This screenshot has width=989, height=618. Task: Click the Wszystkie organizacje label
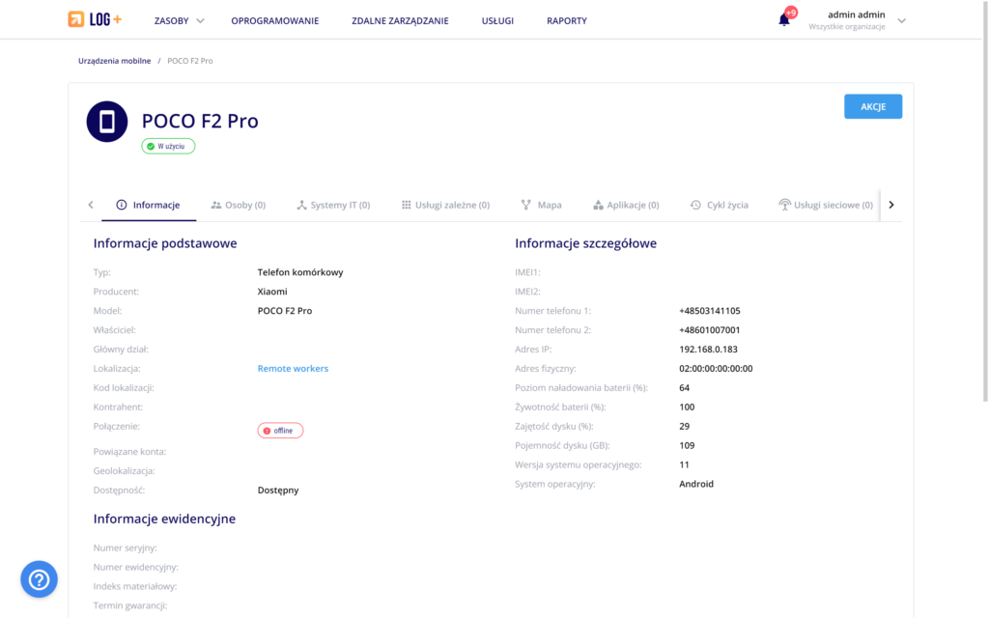pyautogui.click(x=847, y=26)
